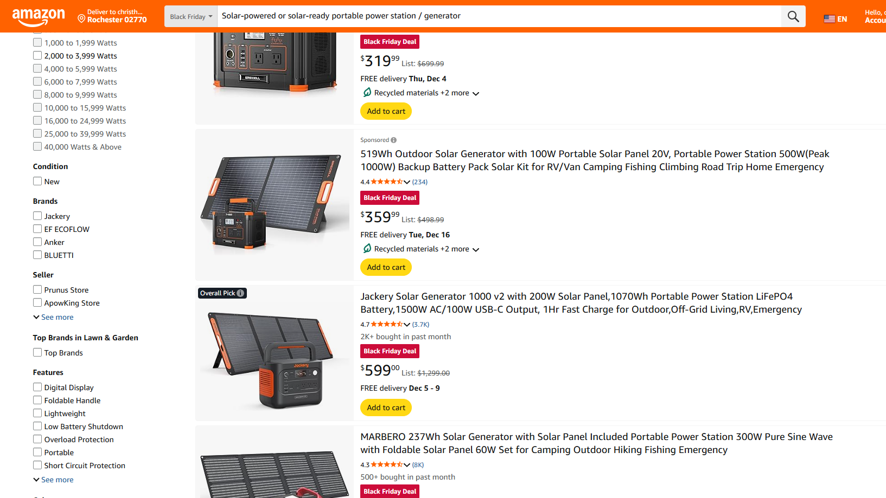Click the Amazon logo
This screenshot has width=886, height=498.
(38, 17)
